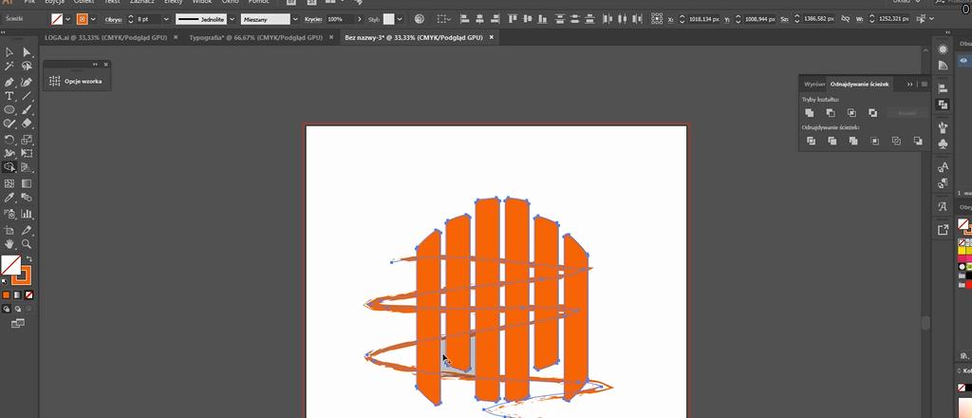
Task: Toggle the layer visibility eye icon
Action: (x=964, y=60)
